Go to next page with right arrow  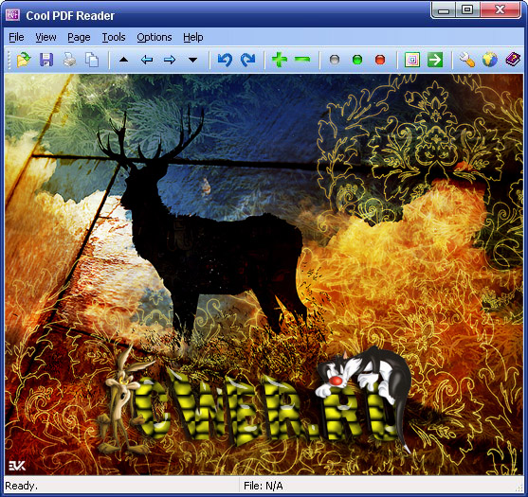click(170, 61)
